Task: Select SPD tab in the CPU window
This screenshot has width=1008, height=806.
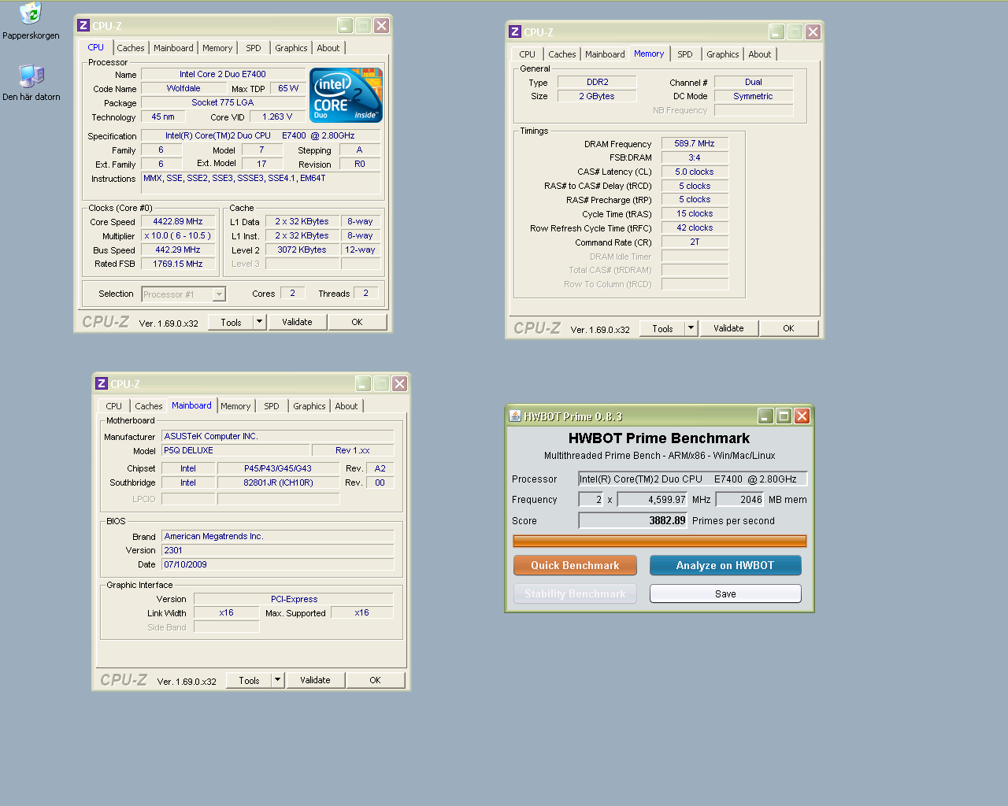Action: [x=254, y=48]
